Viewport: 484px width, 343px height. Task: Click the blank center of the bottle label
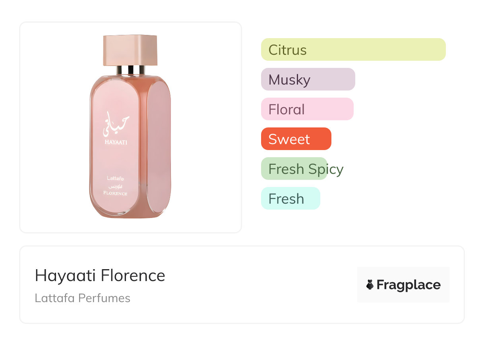[116, 161]
